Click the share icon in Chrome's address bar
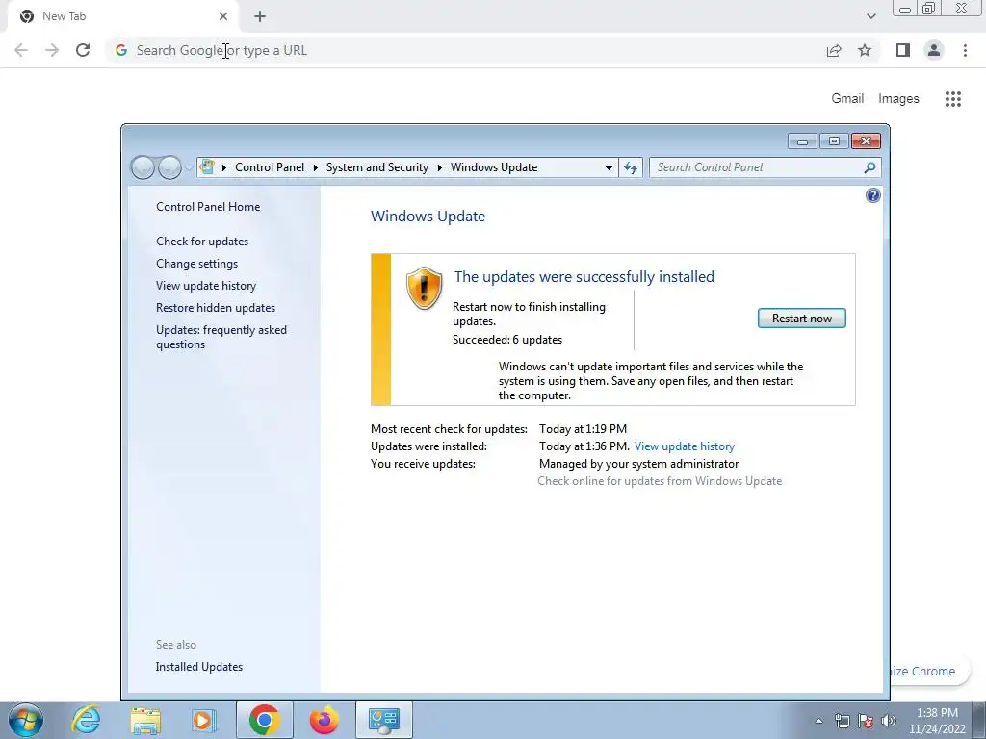Screen dimensions: 986x739 point(834,50)
